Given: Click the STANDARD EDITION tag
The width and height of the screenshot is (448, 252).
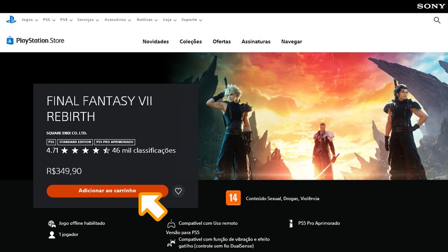Looking at the screenshot, I should coord(75,142).
